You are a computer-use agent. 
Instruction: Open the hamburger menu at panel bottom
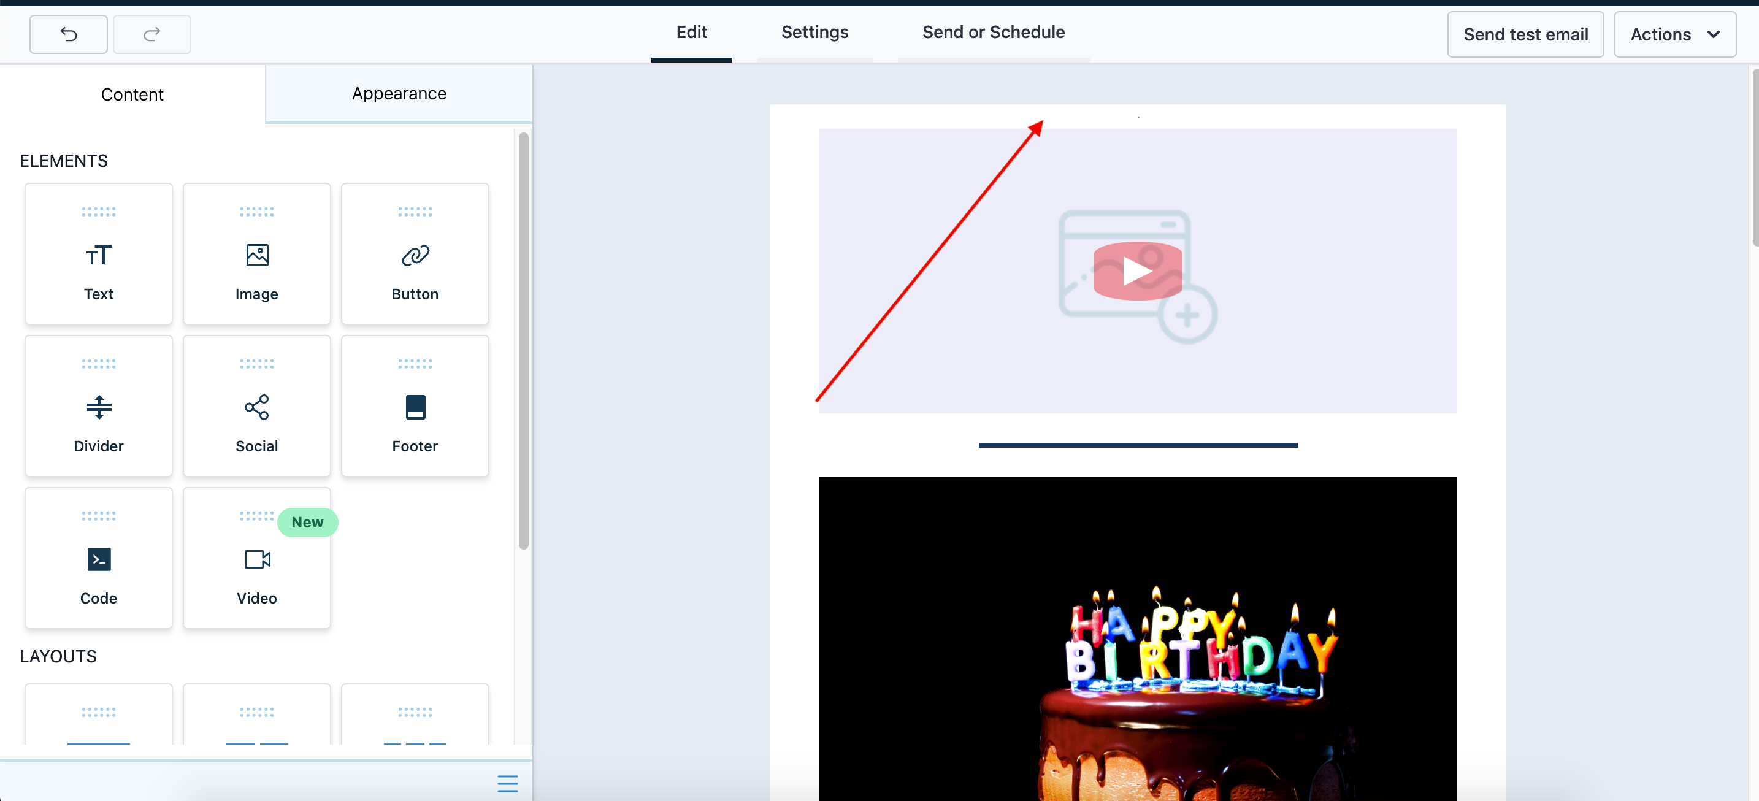[x=507, y=783]
